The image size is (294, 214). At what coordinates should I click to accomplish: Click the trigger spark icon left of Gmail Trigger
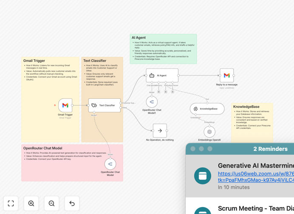point(55,106)
